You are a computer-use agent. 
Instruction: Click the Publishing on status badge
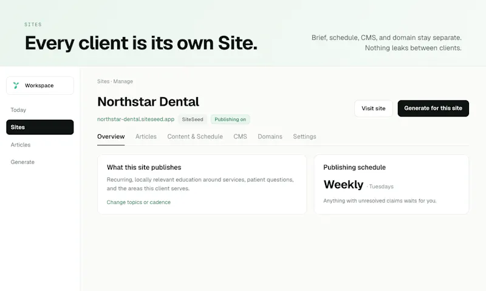(230, 119)
